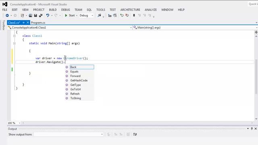This screenshot has height=145, width=258.
Task: Toggle auto-hide pin on the Output panel
Action: point(252,128)
